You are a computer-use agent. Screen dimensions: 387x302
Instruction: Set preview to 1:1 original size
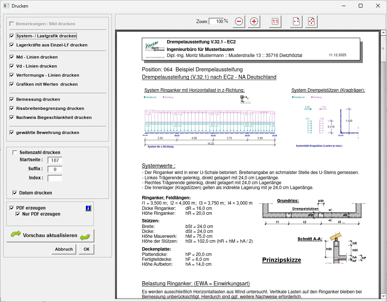pyautogui.click(x=275, y=22)
